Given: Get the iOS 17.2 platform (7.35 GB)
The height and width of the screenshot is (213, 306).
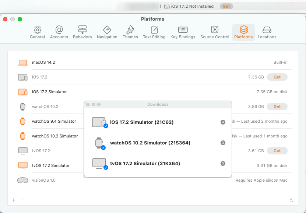Looking at the screenshot, I should click(x=277, y=77).
